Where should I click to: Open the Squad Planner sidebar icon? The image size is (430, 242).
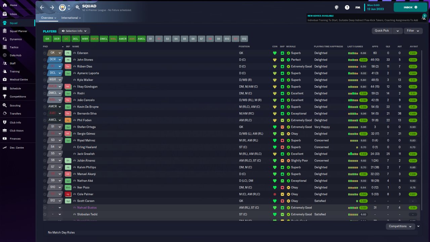[5, 31]
